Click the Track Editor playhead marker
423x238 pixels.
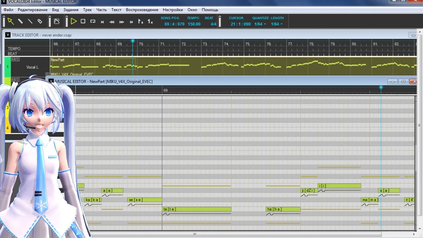click(133, 41)
